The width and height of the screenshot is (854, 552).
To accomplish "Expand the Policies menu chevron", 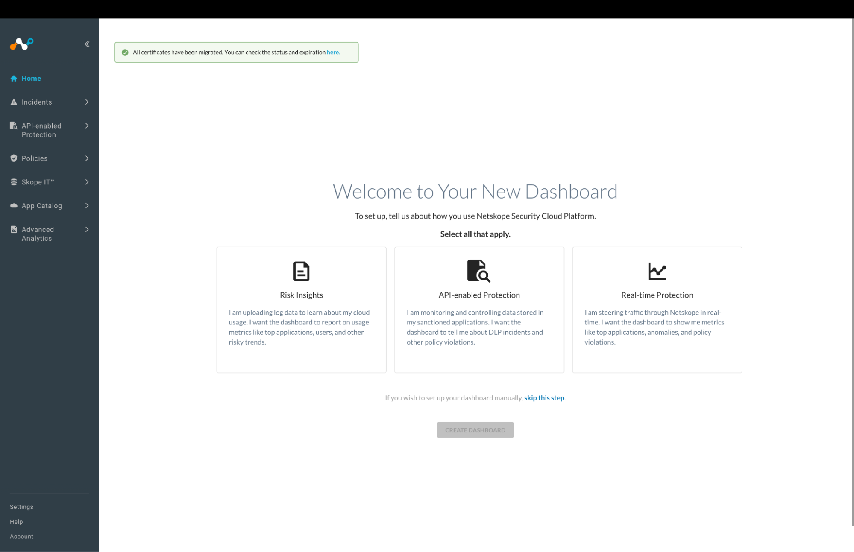I will [87, 158].
